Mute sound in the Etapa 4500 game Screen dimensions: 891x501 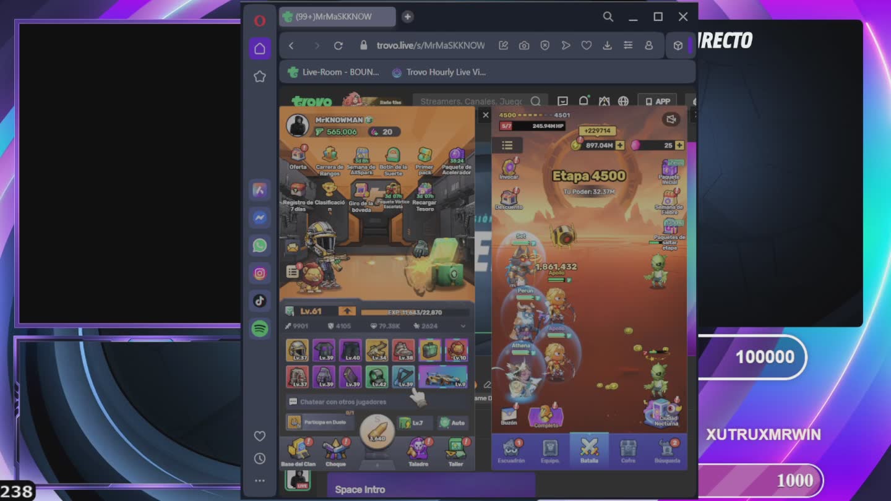tap(671, 119)
